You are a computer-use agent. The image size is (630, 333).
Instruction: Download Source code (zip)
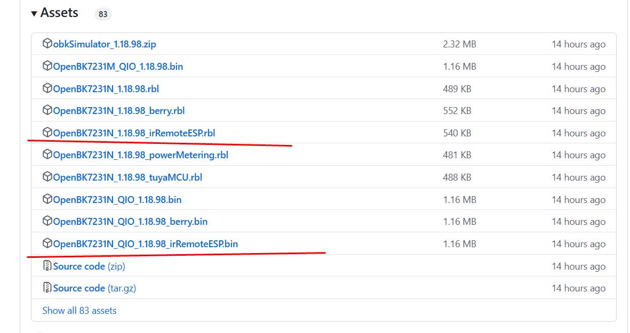click(89, 266)
